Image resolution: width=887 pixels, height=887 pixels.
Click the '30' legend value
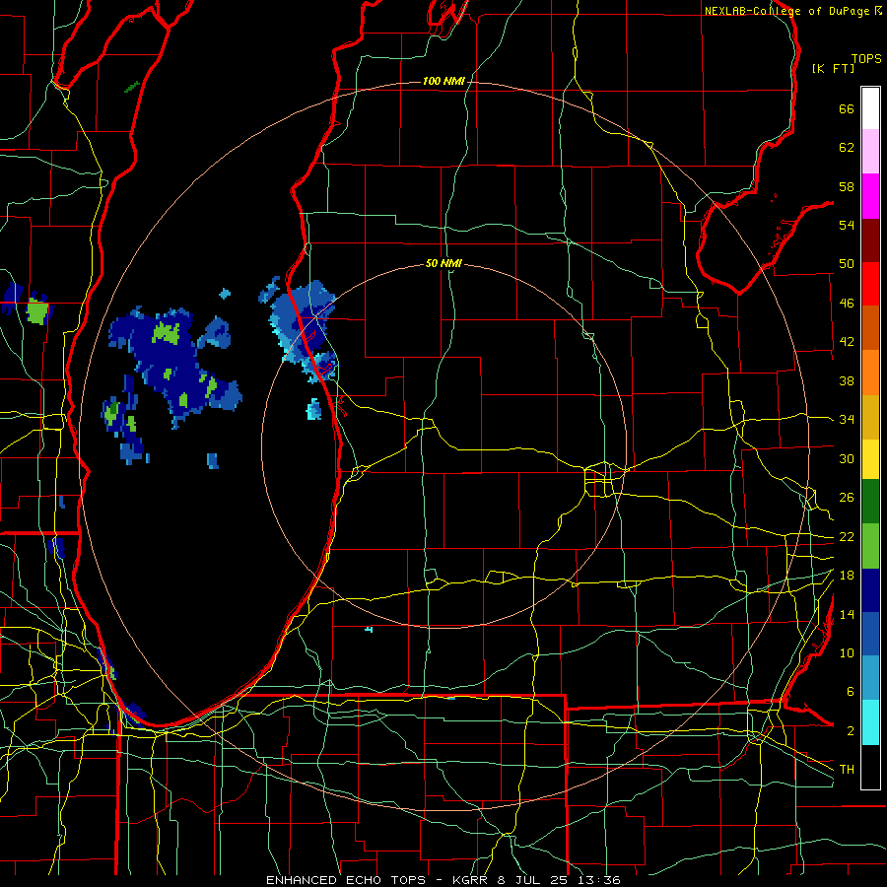pos(847,458)
